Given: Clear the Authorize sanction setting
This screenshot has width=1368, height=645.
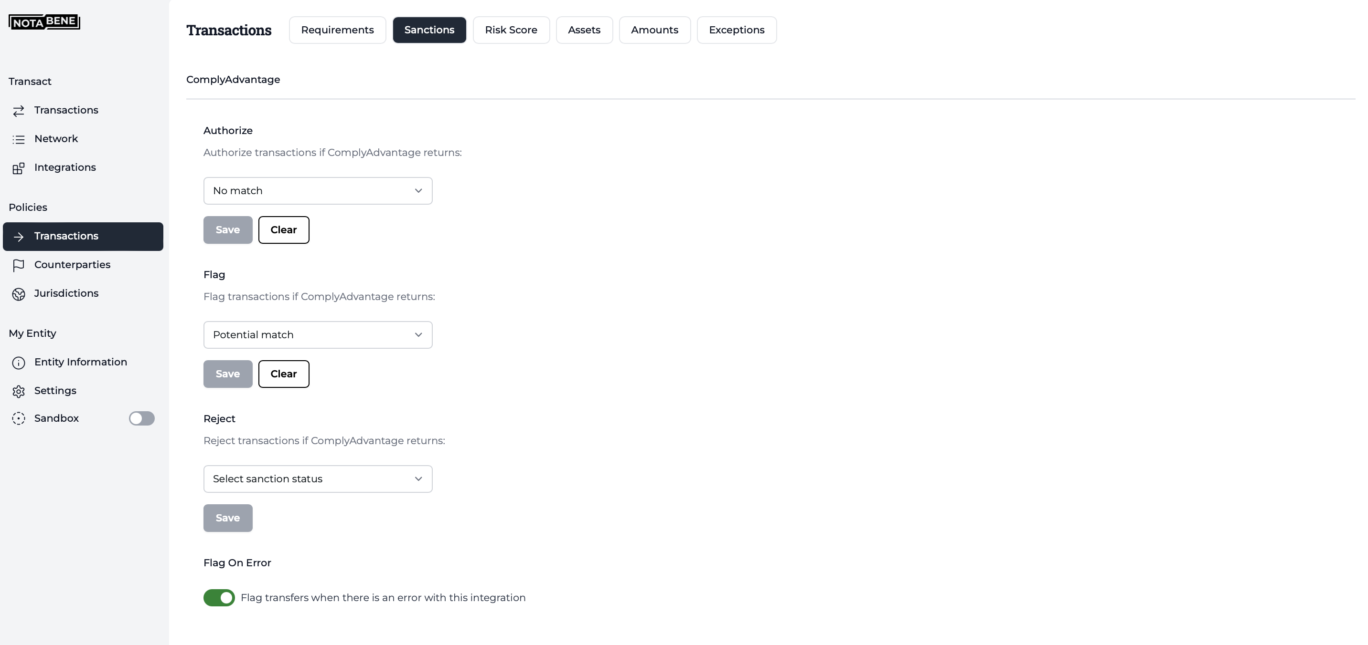Looking at the screenshot, I should pyautogui.click(x=284, y=229).
